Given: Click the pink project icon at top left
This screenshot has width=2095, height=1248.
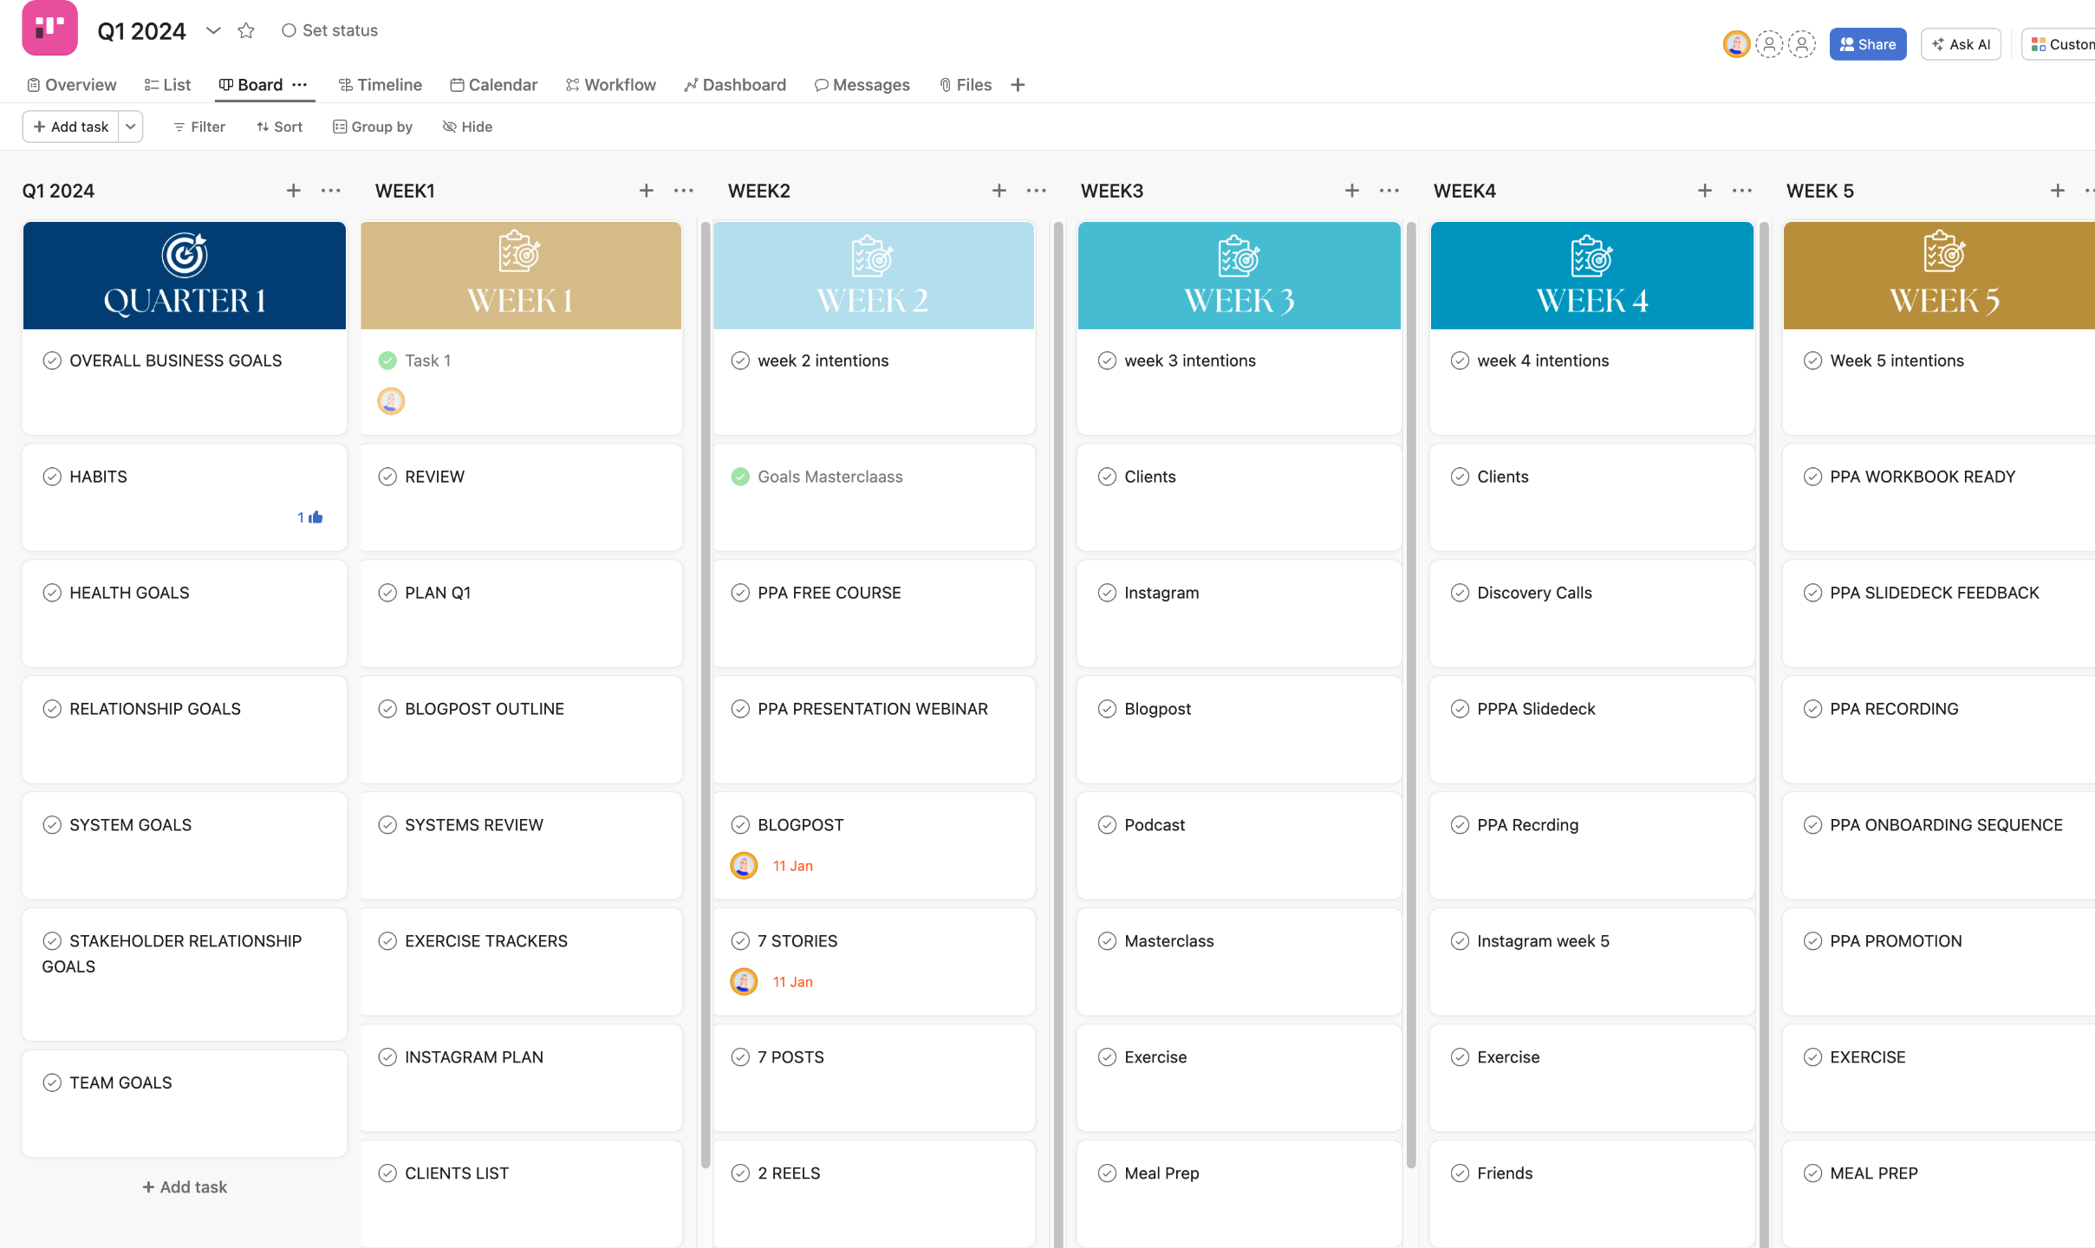Looking at the screenshot, I should [49, 28].
